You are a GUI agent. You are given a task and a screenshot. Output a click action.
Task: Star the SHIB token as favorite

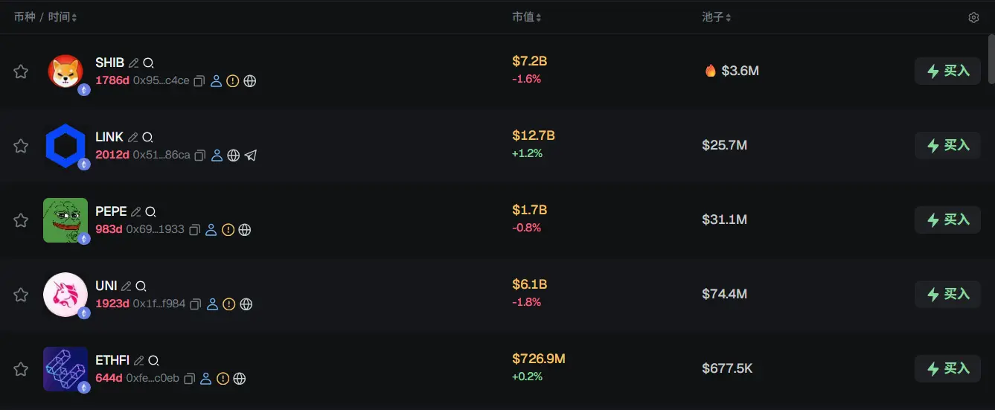(x=21, y=71)
